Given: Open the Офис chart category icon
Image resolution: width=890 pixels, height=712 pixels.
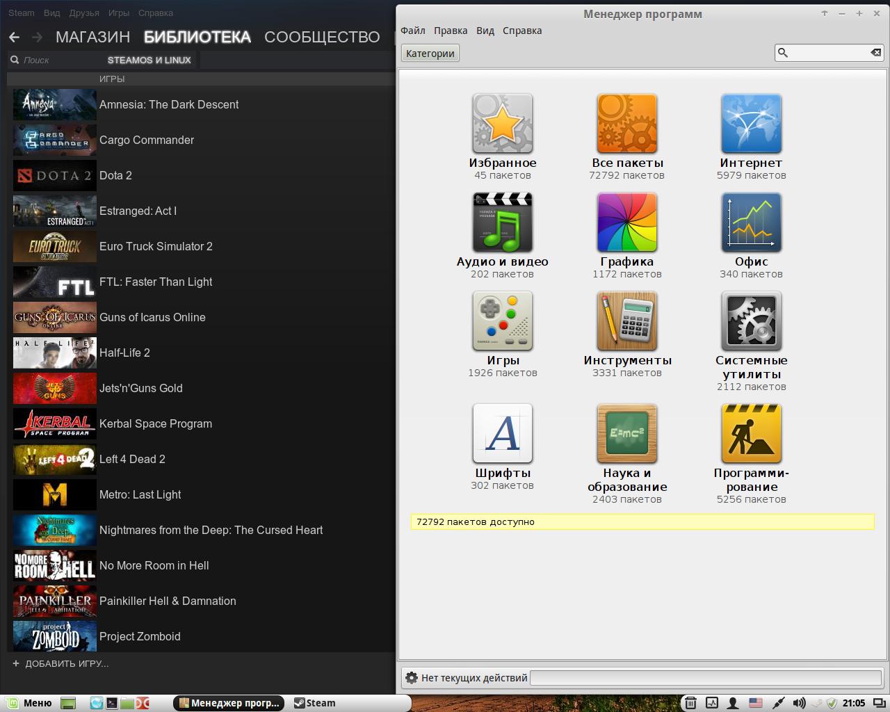Looking at the screenshot, I should (x=752, y=222).
